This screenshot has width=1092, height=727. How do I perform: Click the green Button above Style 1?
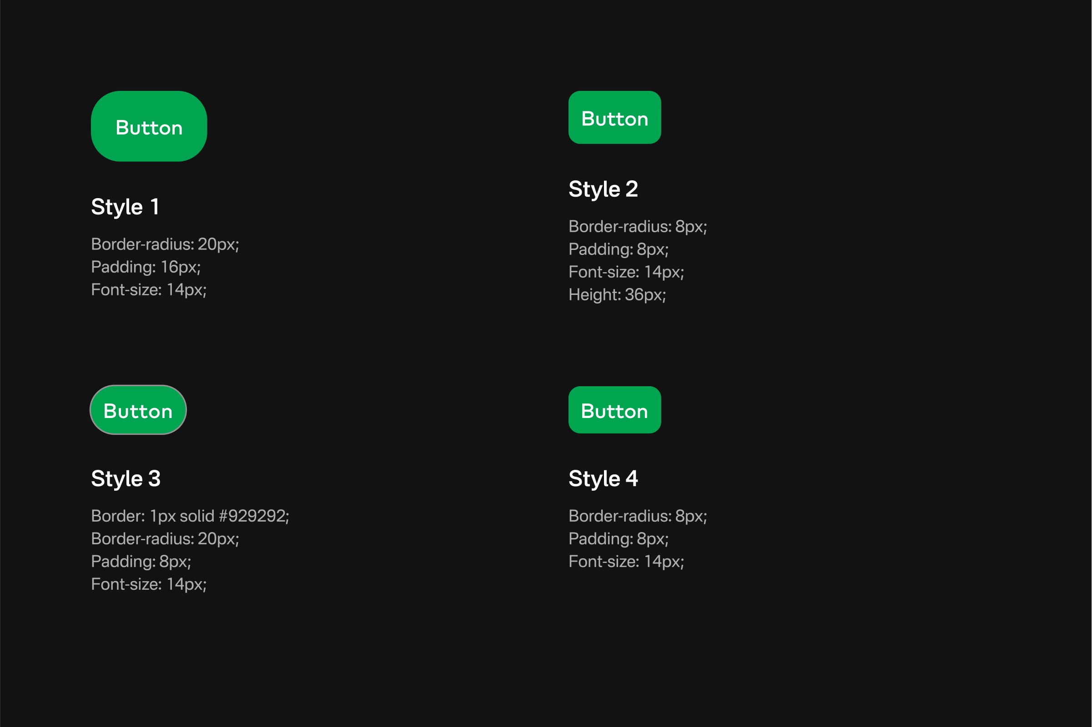point(149,126)
